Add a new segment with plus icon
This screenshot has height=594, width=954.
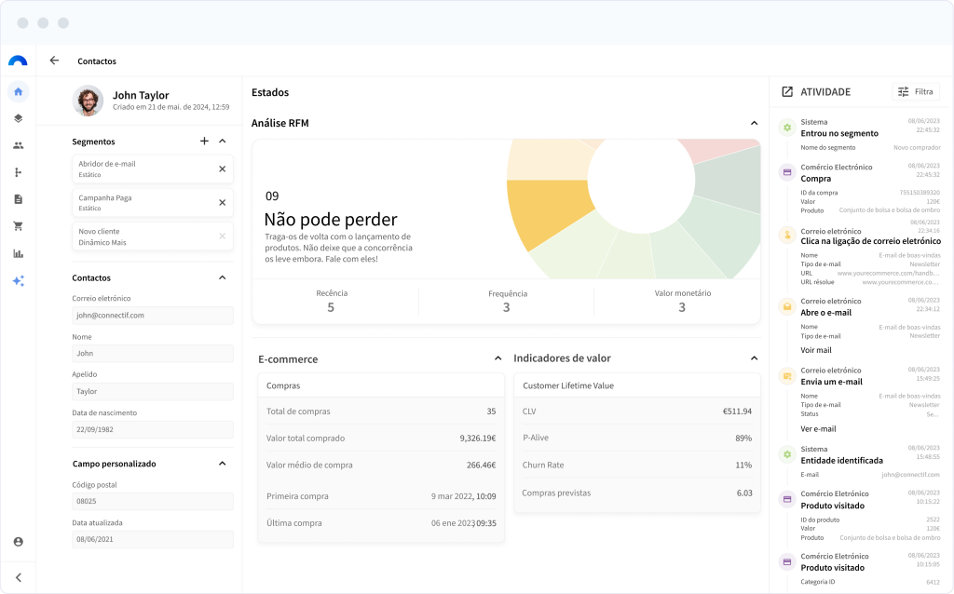tap(204, 142)
